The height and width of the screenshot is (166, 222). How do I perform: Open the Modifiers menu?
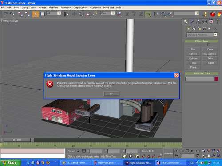(53, 8)
